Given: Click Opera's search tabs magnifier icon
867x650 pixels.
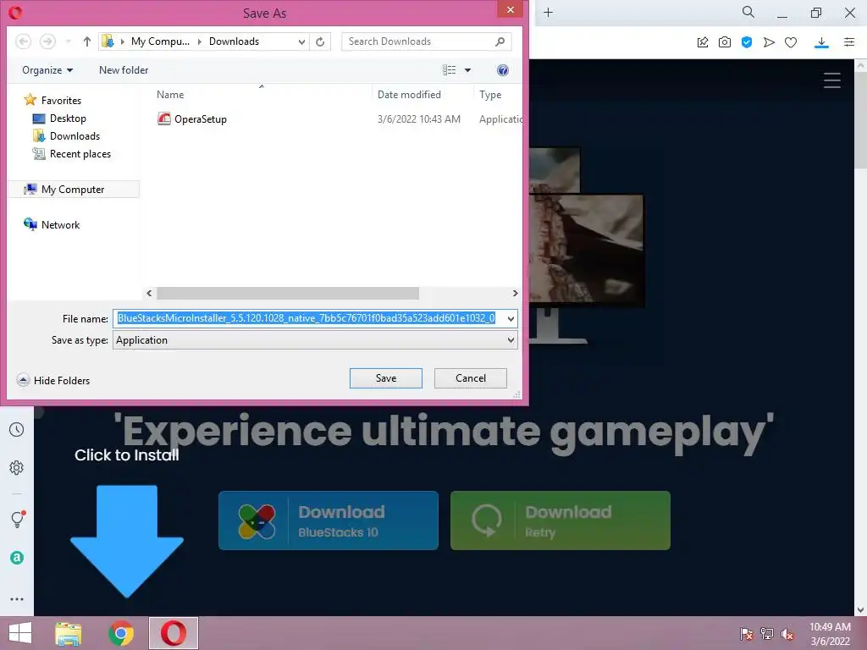Looking at the screenshot, I should 748,12.
